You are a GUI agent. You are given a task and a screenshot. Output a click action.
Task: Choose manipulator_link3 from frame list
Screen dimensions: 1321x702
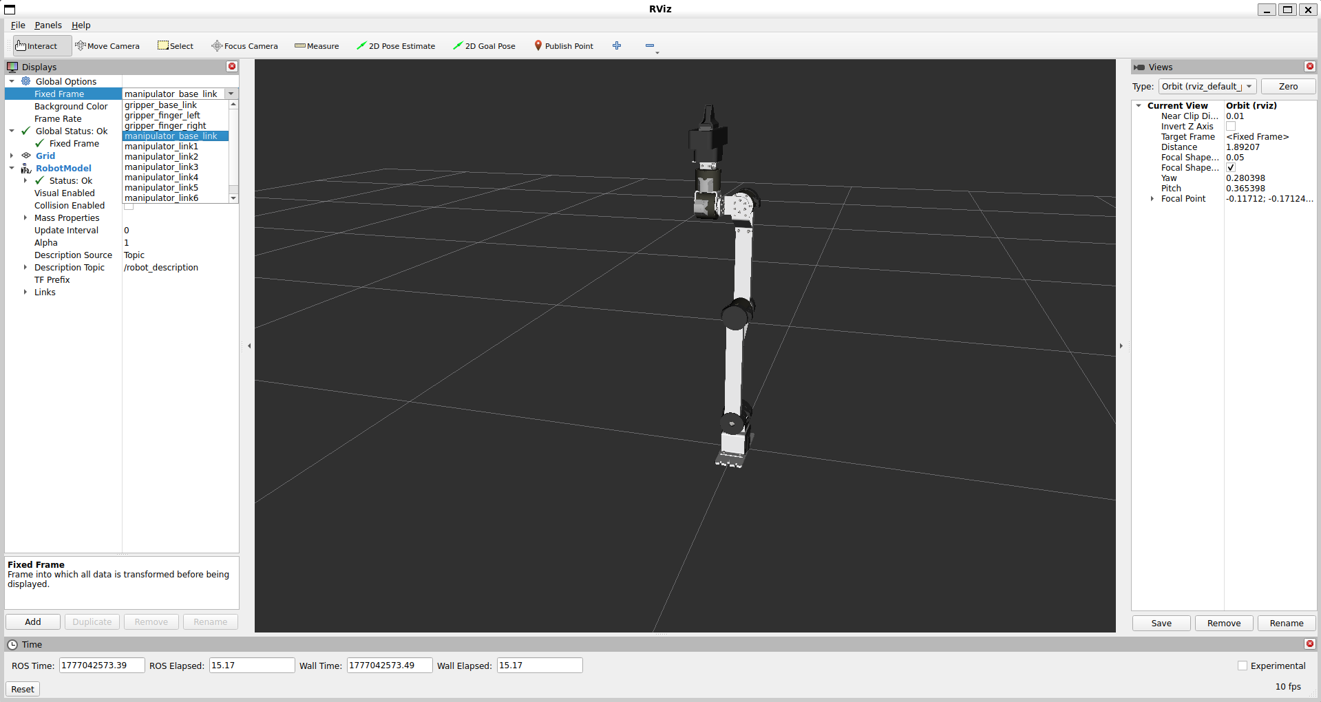click(176, 167)
